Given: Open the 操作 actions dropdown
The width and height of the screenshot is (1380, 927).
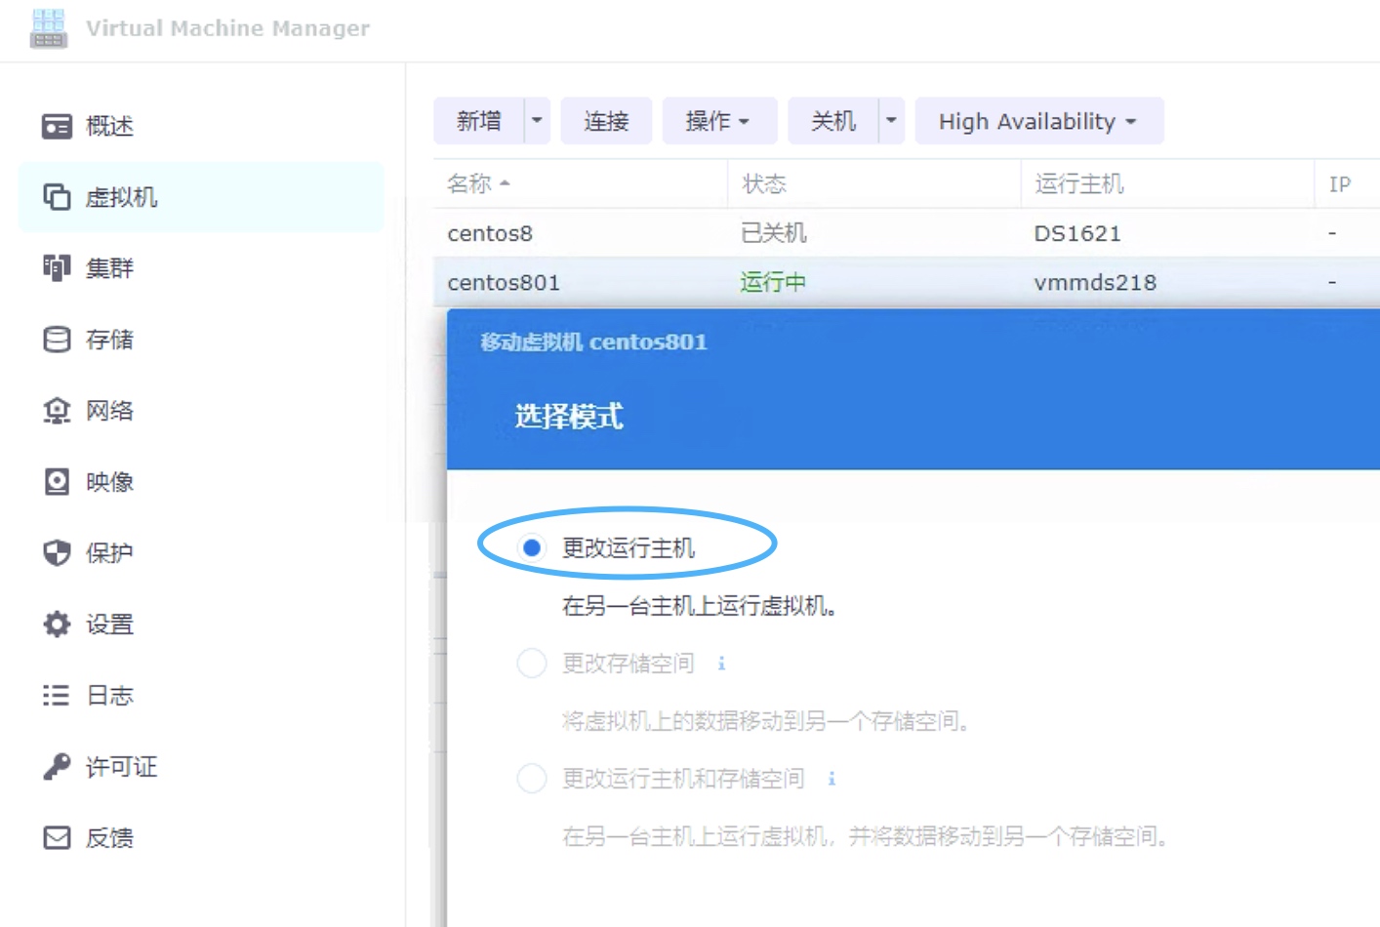Looking at the screenshot, I should [x=719, y=121].
